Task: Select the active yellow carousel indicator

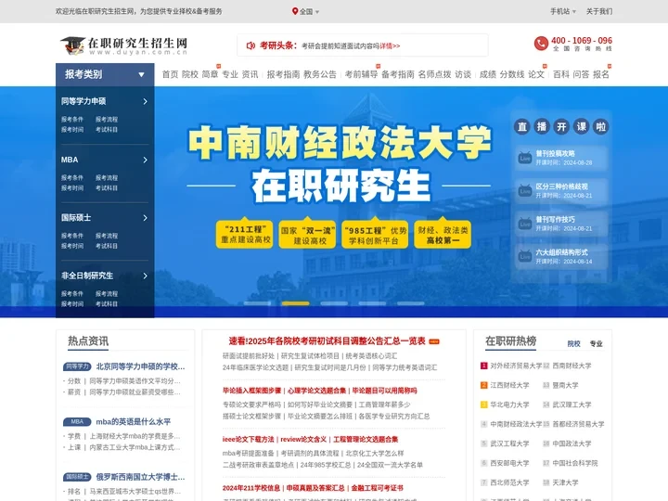Action: 296,303
